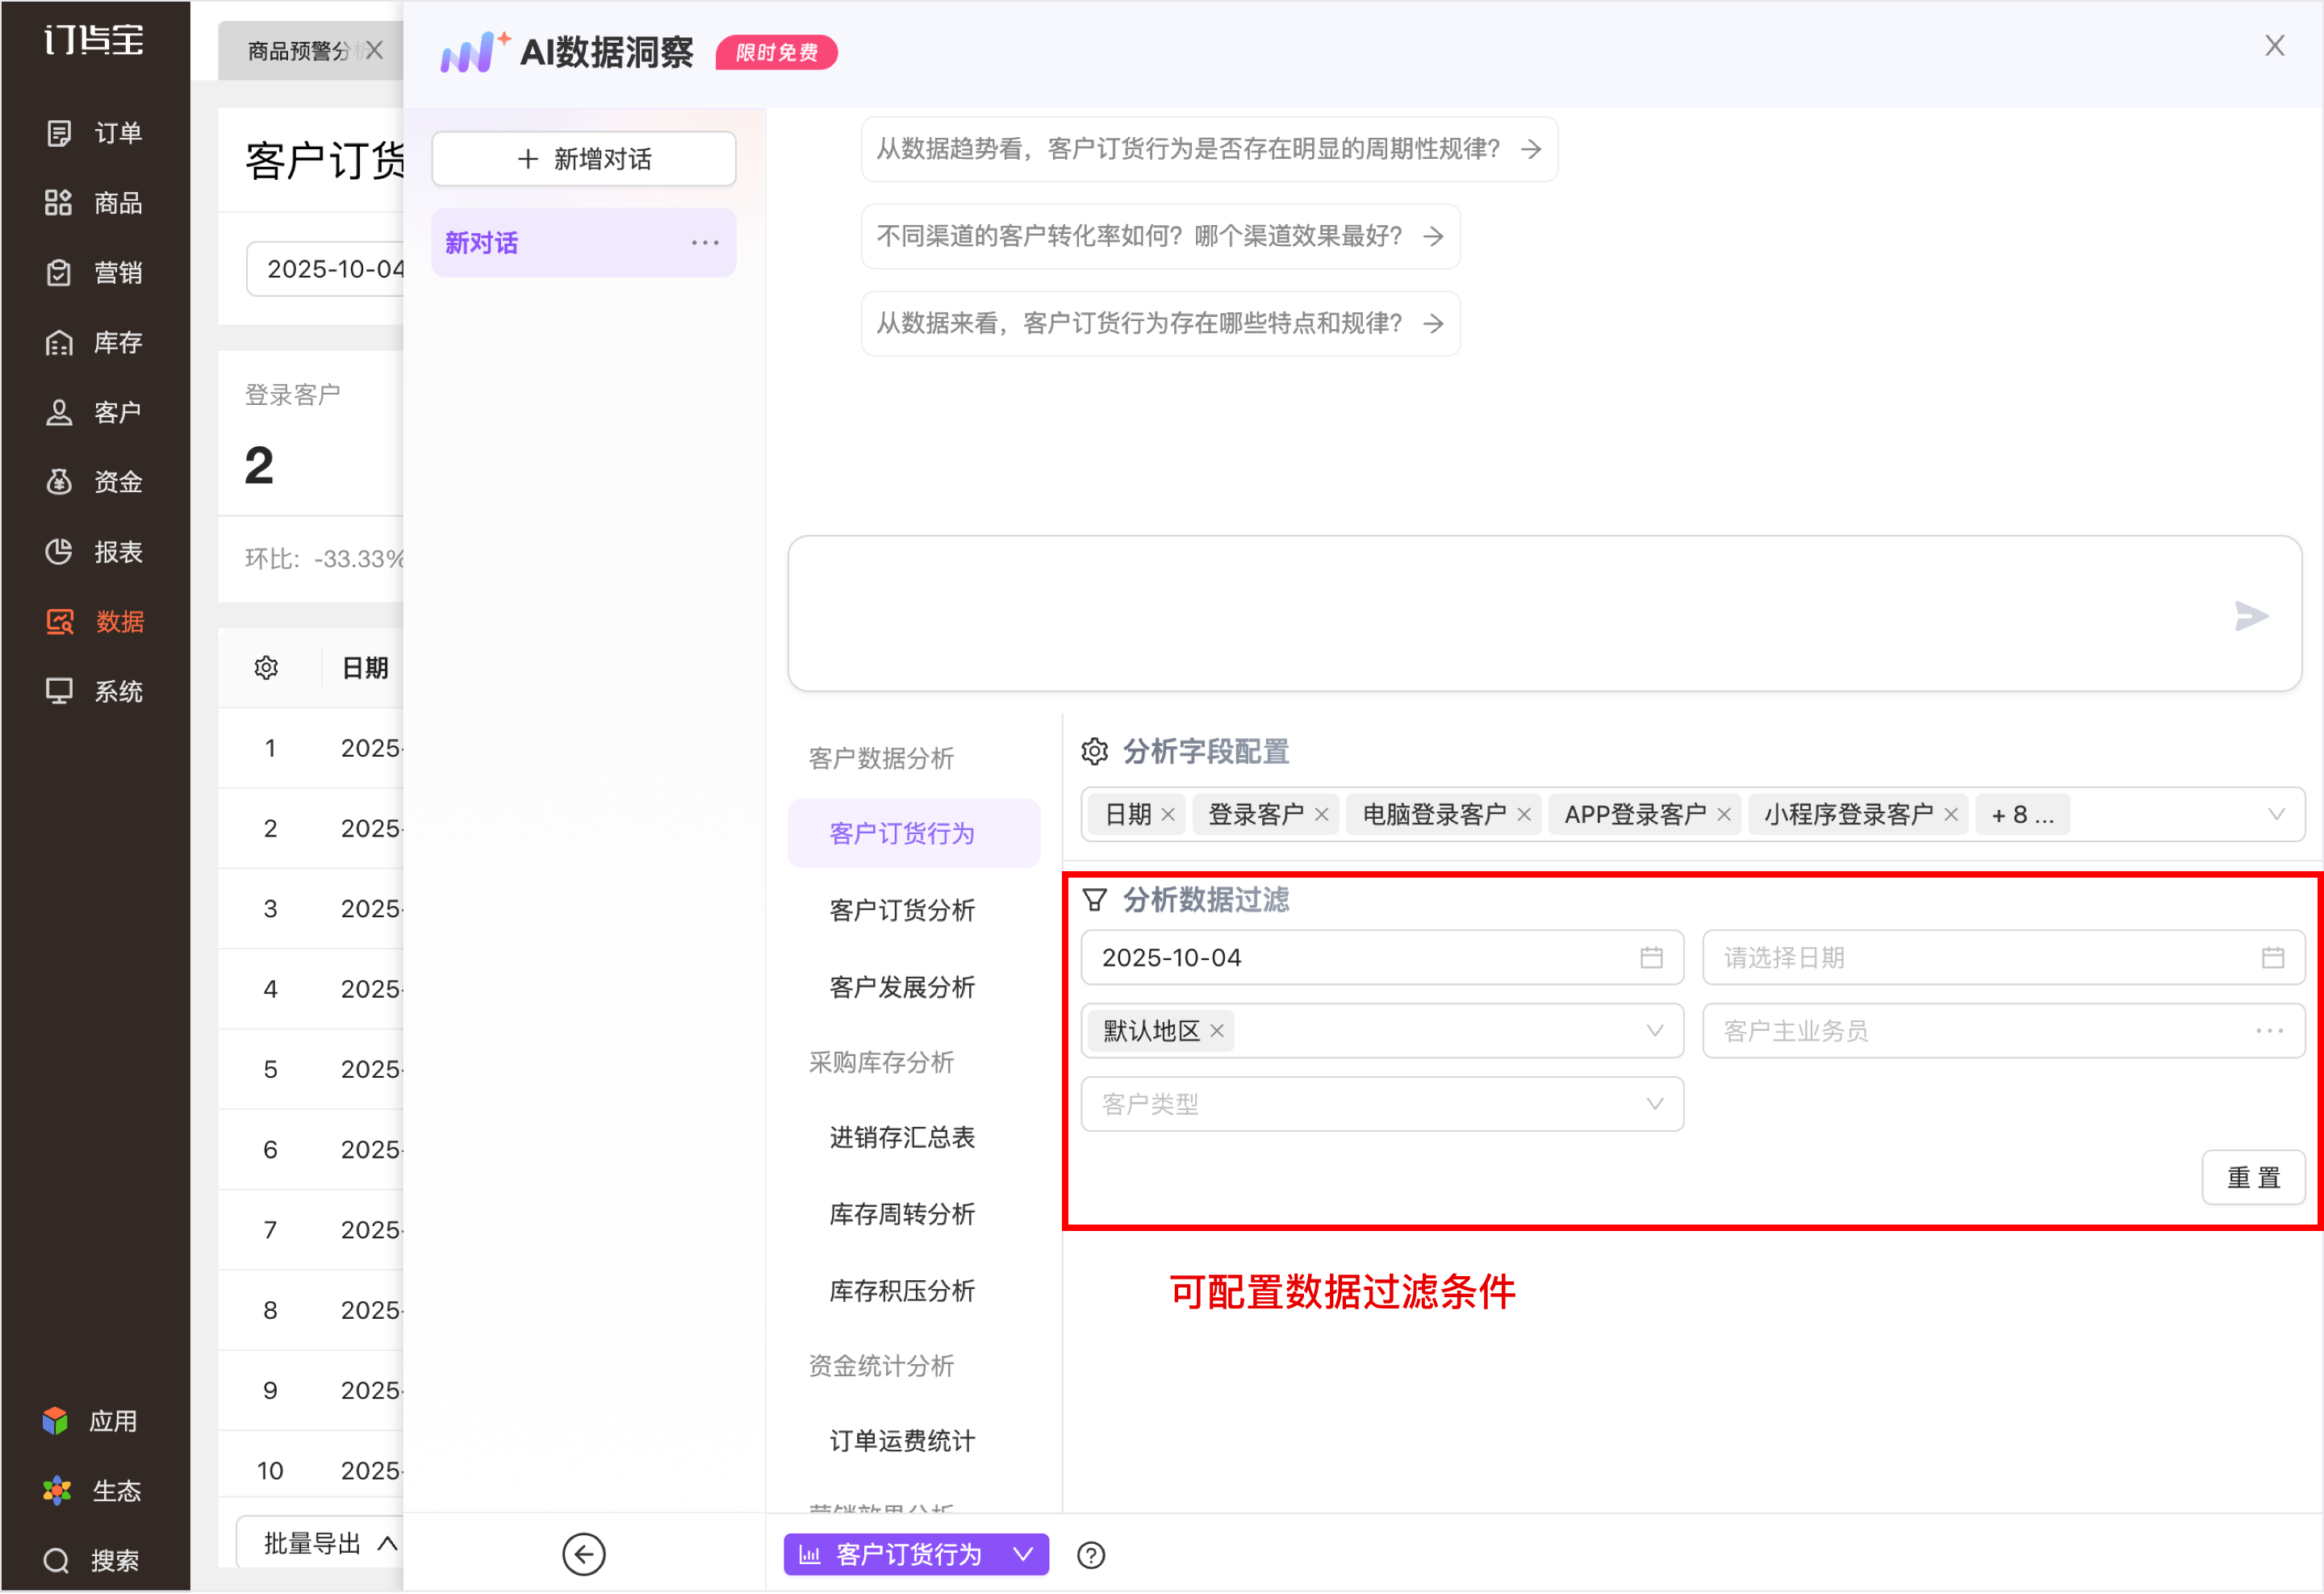Remove the 默认地区 filter tag
Screen dimensions: 2324x1594
[x=1217, y=1030]
